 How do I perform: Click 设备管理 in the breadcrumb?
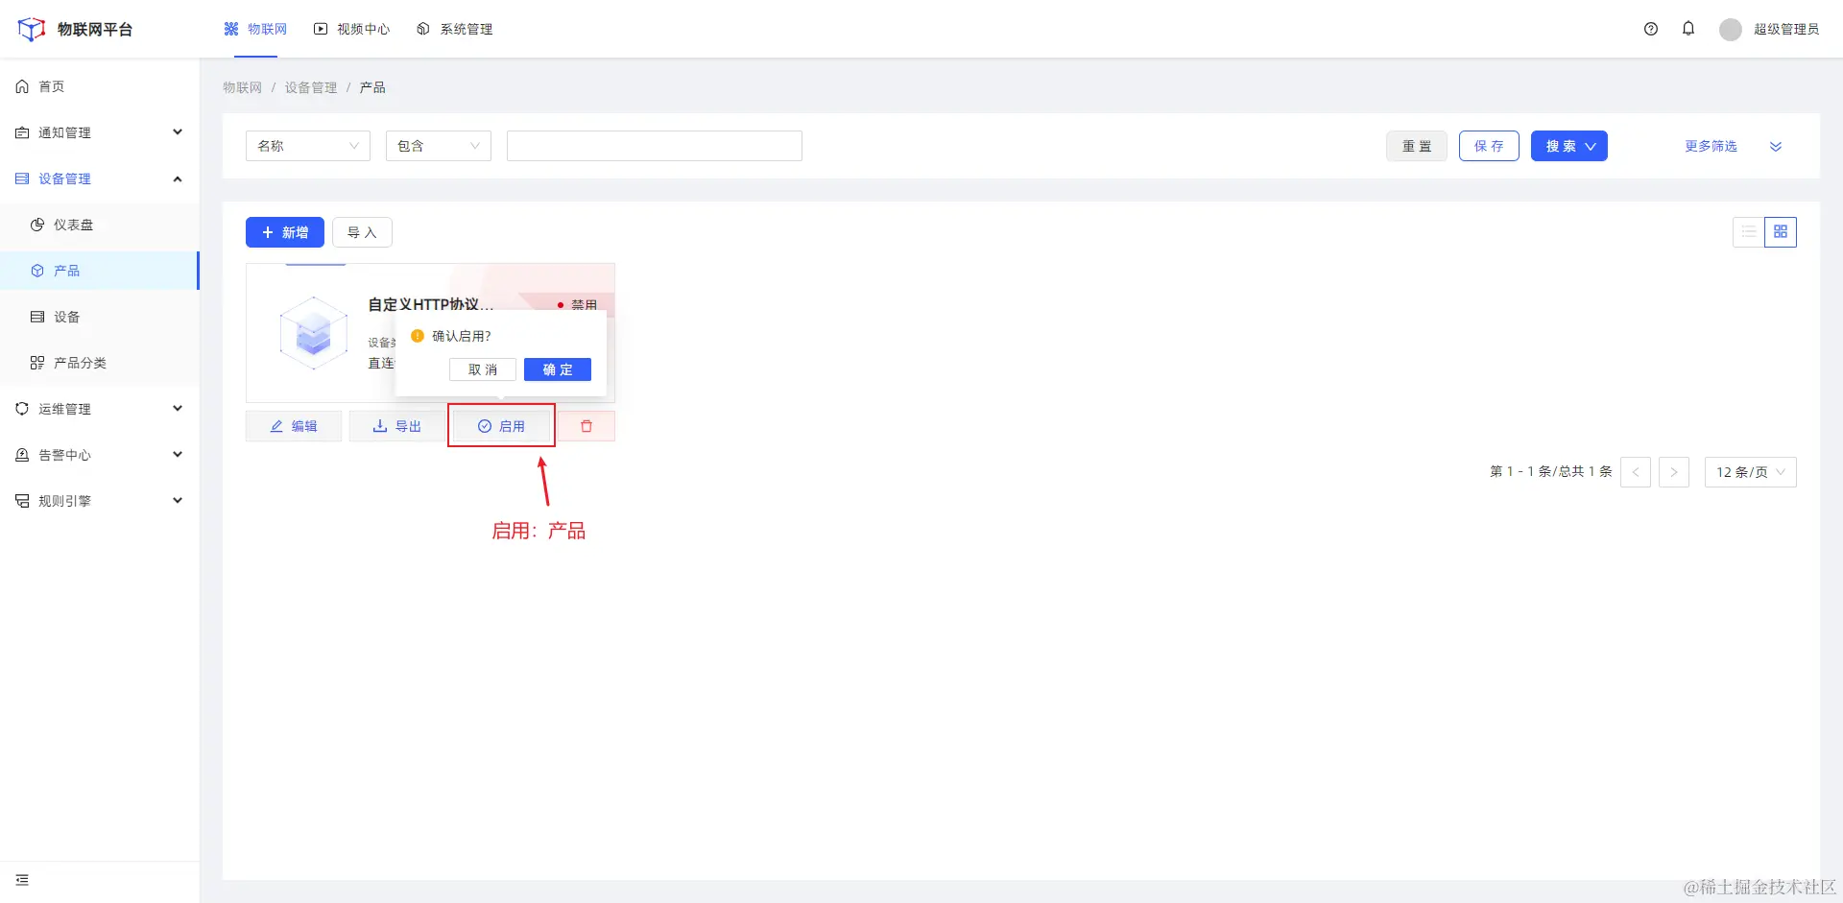point(311,87)
